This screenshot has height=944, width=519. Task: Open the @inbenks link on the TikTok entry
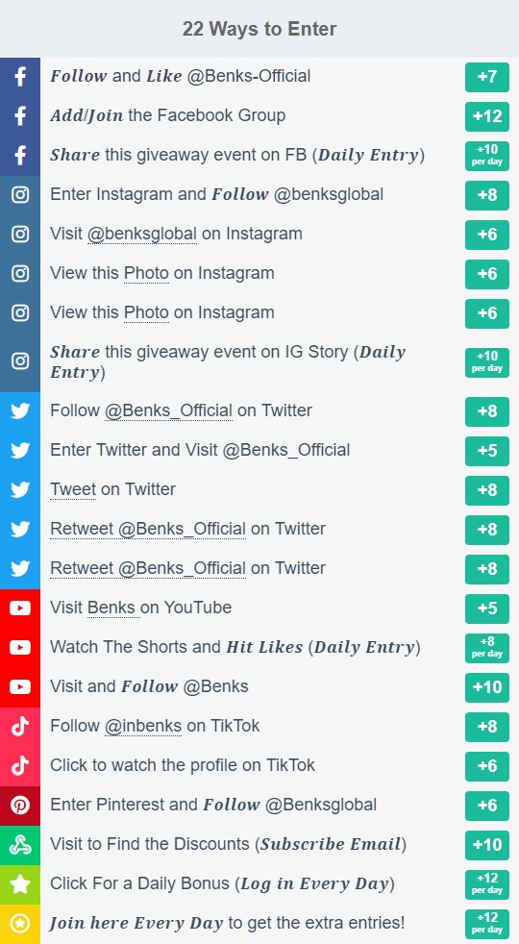click(143, 727)
